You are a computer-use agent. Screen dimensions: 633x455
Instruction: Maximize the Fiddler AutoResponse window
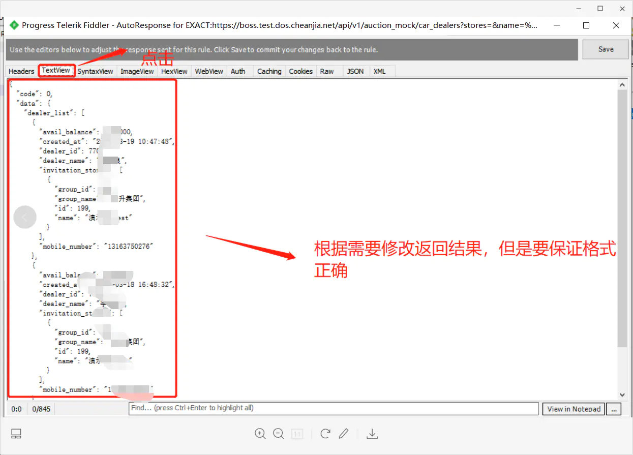[586, 25]
